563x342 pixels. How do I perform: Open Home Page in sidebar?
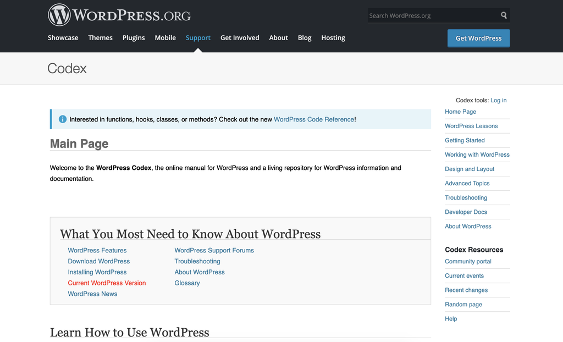(x=460, y=112)
